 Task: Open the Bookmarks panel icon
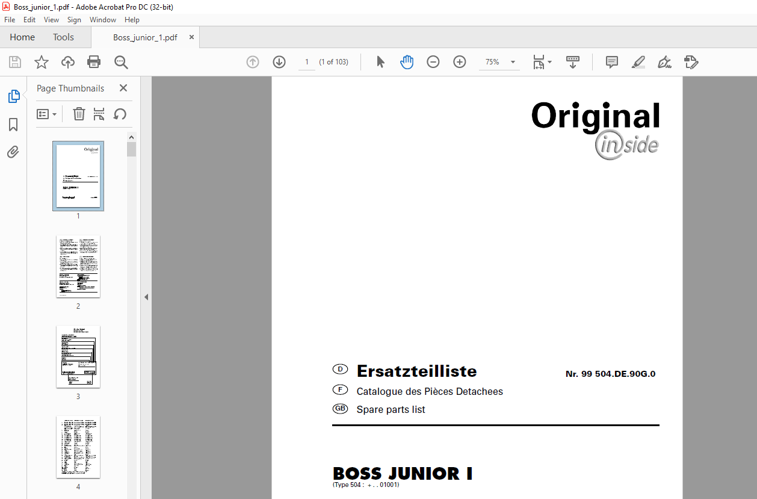[x=13, y=125]
